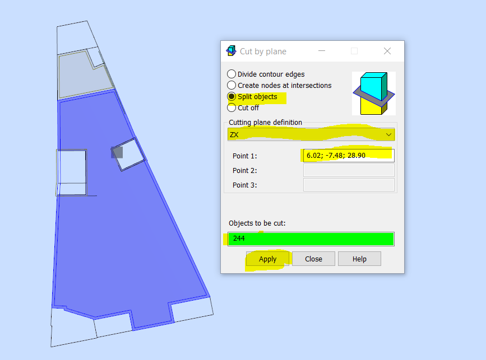This screenshot has width=486, height=360.
Task: Click the Close button
Action: click(x=313, y=259)
